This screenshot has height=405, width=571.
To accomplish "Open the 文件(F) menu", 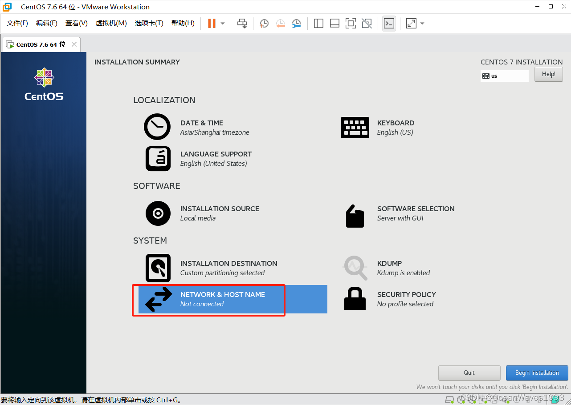I will [x=17, y=23].
